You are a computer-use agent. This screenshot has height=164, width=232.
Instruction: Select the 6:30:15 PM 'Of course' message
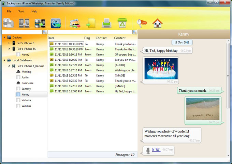point(93,55)
